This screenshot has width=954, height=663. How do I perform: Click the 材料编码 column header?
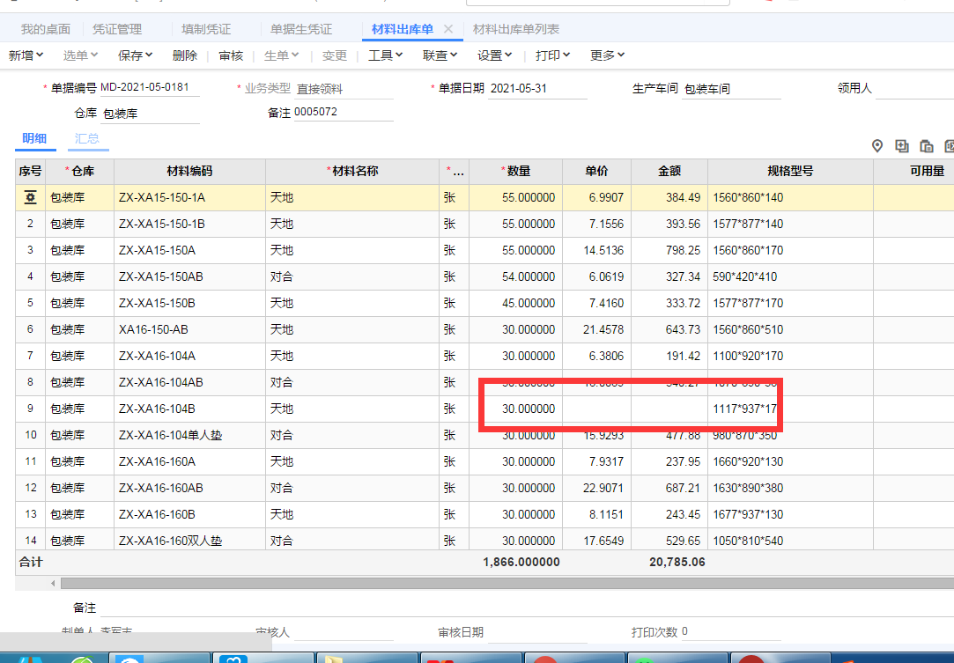pyautogui.click(x=189, y=172)
